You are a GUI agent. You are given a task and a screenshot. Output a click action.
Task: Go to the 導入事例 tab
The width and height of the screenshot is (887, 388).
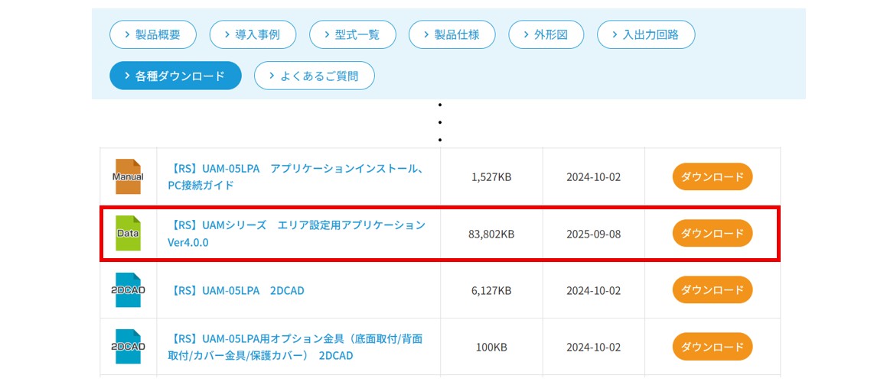click(253, 34)
